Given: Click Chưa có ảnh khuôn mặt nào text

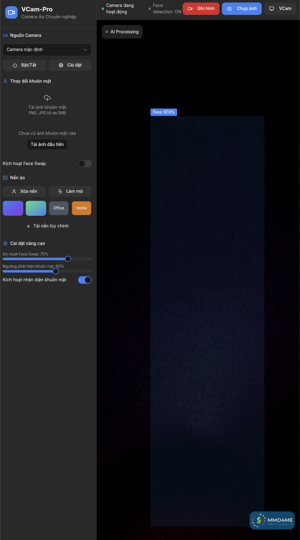Looking at the screenshot, I should point(47,133).
